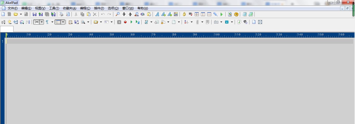Toggle the pilcrow special characters icon
Image resolution: width=355 pixels, height=124 pixels.
[47, 22]
